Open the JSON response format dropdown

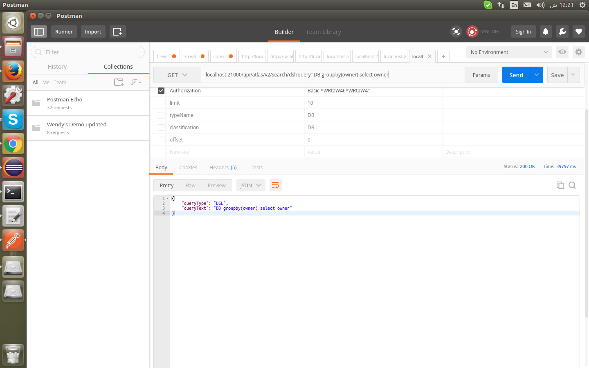[250, 185]
